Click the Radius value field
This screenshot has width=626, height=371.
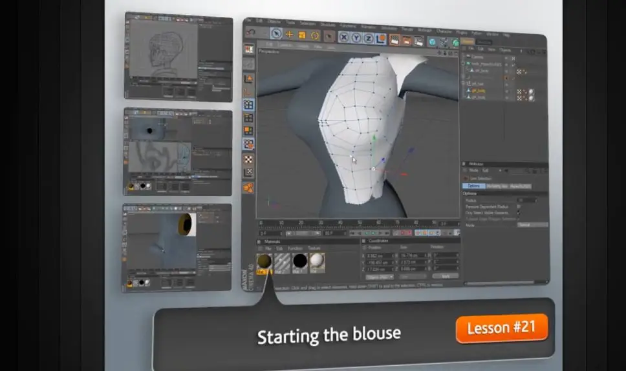coord(526,200)
